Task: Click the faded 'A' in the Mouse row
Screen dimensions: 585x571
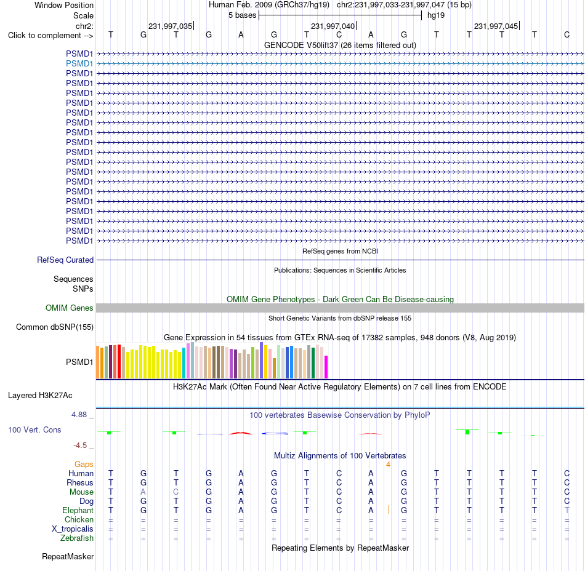Action: 143,492
